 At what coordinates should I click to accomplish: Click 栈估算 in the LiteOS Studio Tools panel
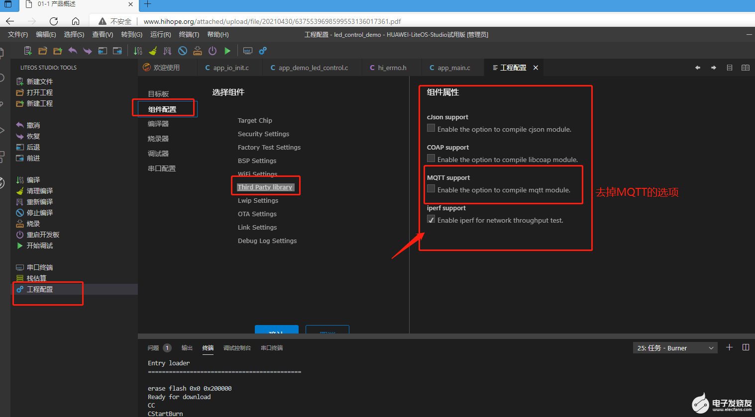[x=36, y=278]
